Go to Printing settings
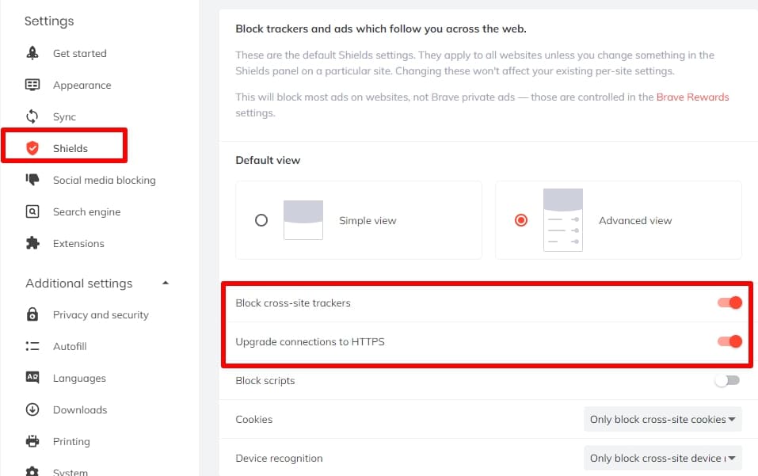The width and height of the screenshot is (758, 476). click(71, 441)
